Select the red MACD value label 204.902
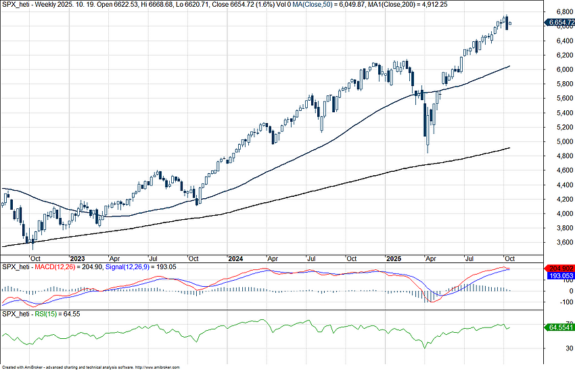 coord(559,269)
